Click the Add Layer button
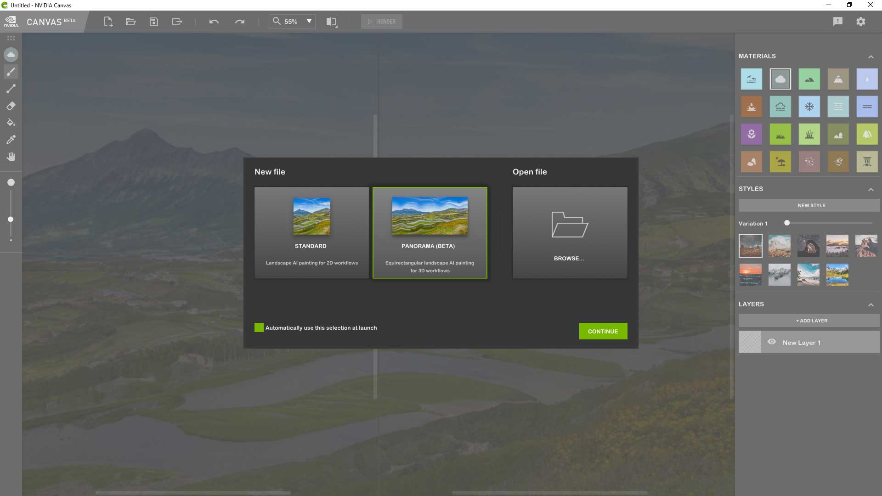The width and height of the screenshot is (882, 496). click(x=809, y=321)
